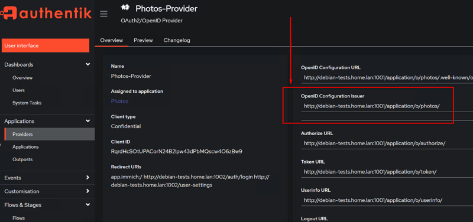The width and height of the screenshot is (473, 222).
Task: Click the Photos-Provider page title
Action: (x=166, y=8)
